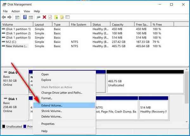The height and width of the screenshot is (136, 190).
Task: Select the 465.75 GB Unallocated partition block
Action: point(145,83)
